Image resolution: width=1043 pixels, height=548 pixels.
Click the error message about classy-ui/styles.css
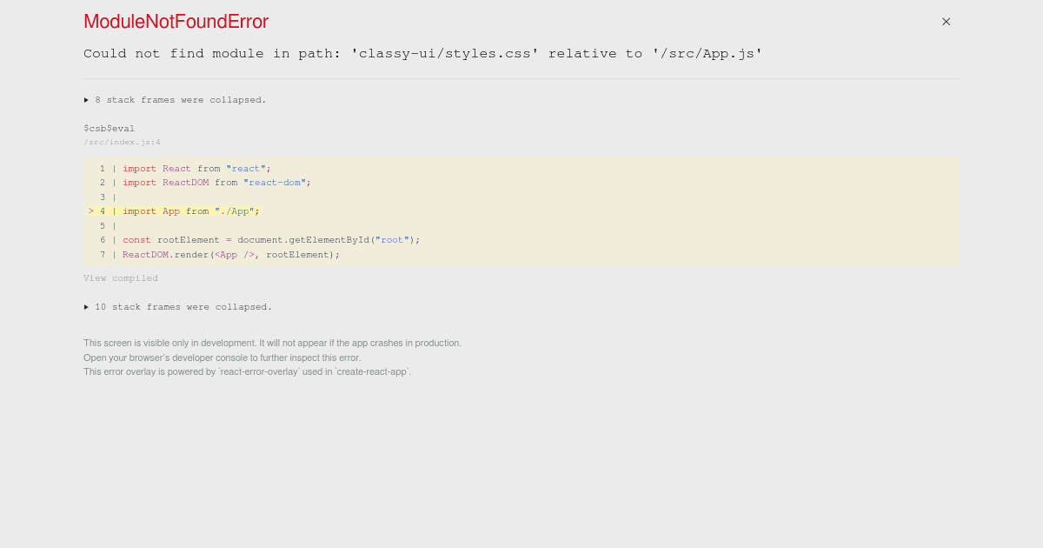coord(422,53)
